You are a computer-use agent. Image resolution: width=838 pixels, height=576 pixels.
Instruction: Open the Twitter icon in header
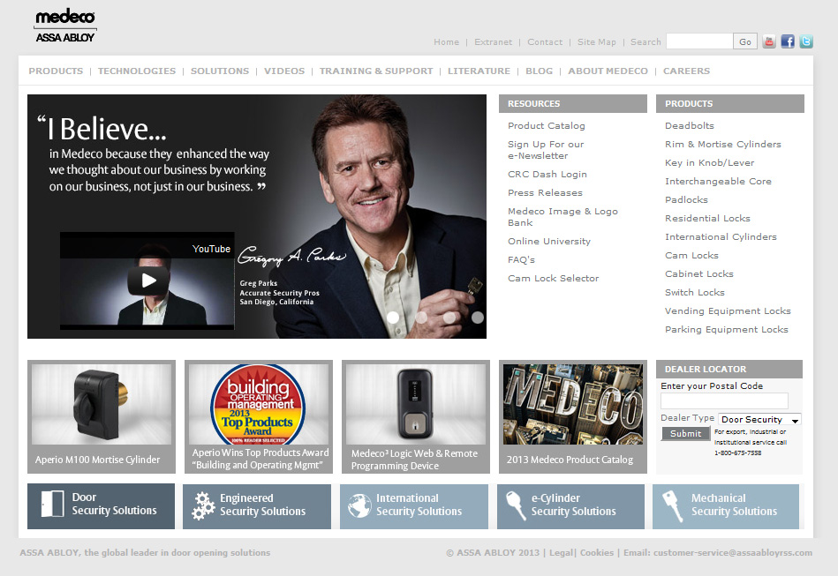[x=805, y=41]
